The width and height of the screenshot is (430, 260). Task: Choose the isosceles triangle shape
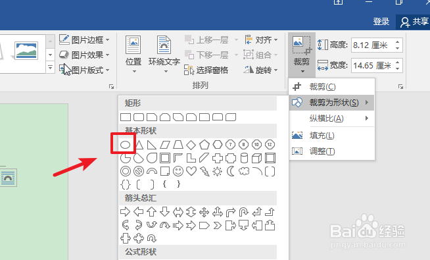coord(139,144)
